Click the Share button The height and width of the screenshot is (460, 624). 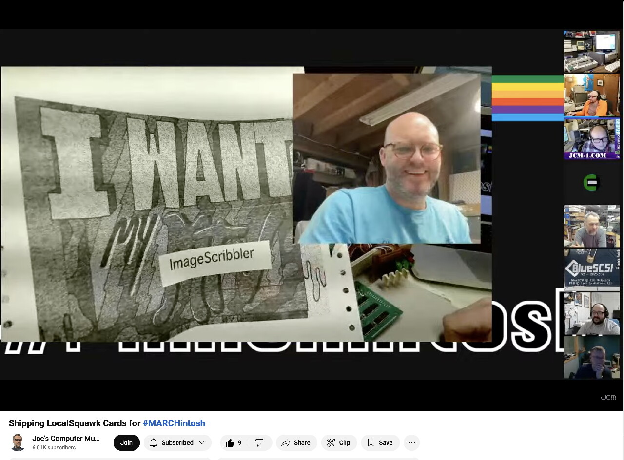click(296, 442)
